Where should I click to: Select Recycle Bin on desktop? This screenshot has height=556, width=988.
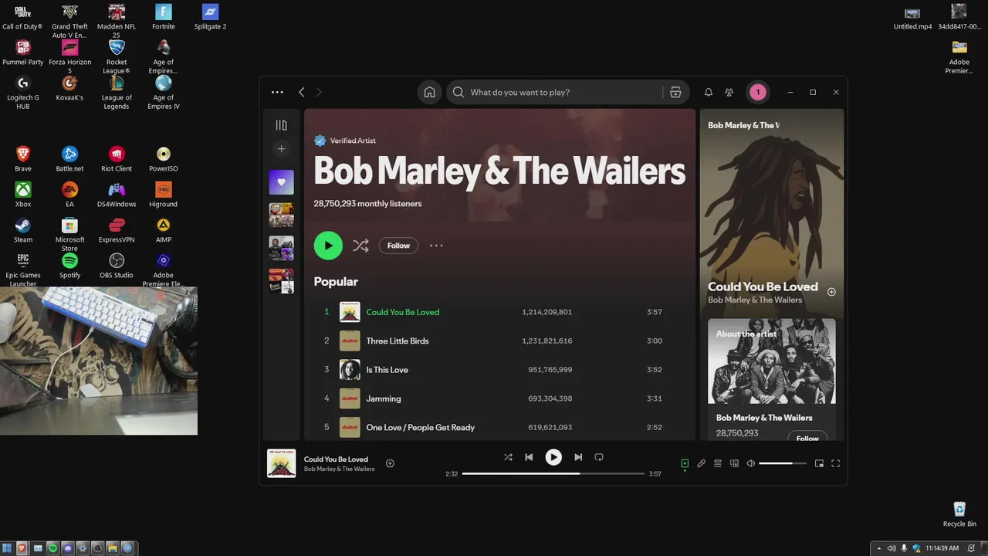click(959, 514)
